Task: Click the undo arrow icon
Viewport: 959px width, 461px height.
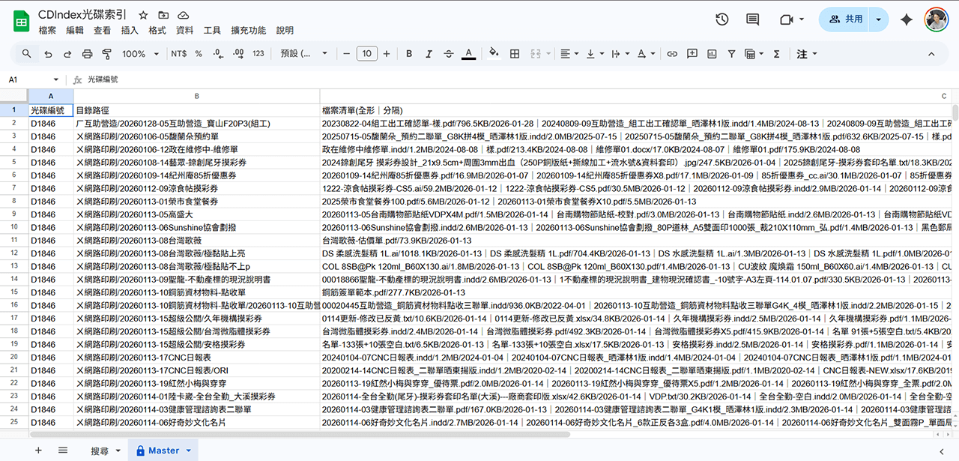Action: click(x=48, y=54)
